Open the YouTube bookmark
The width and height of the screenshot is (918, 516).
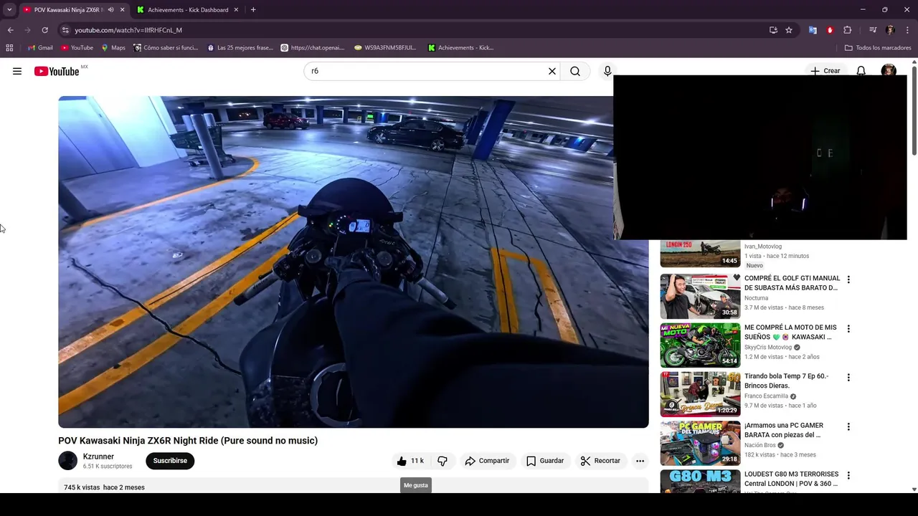pyautogui.click(x=77, y=48)
